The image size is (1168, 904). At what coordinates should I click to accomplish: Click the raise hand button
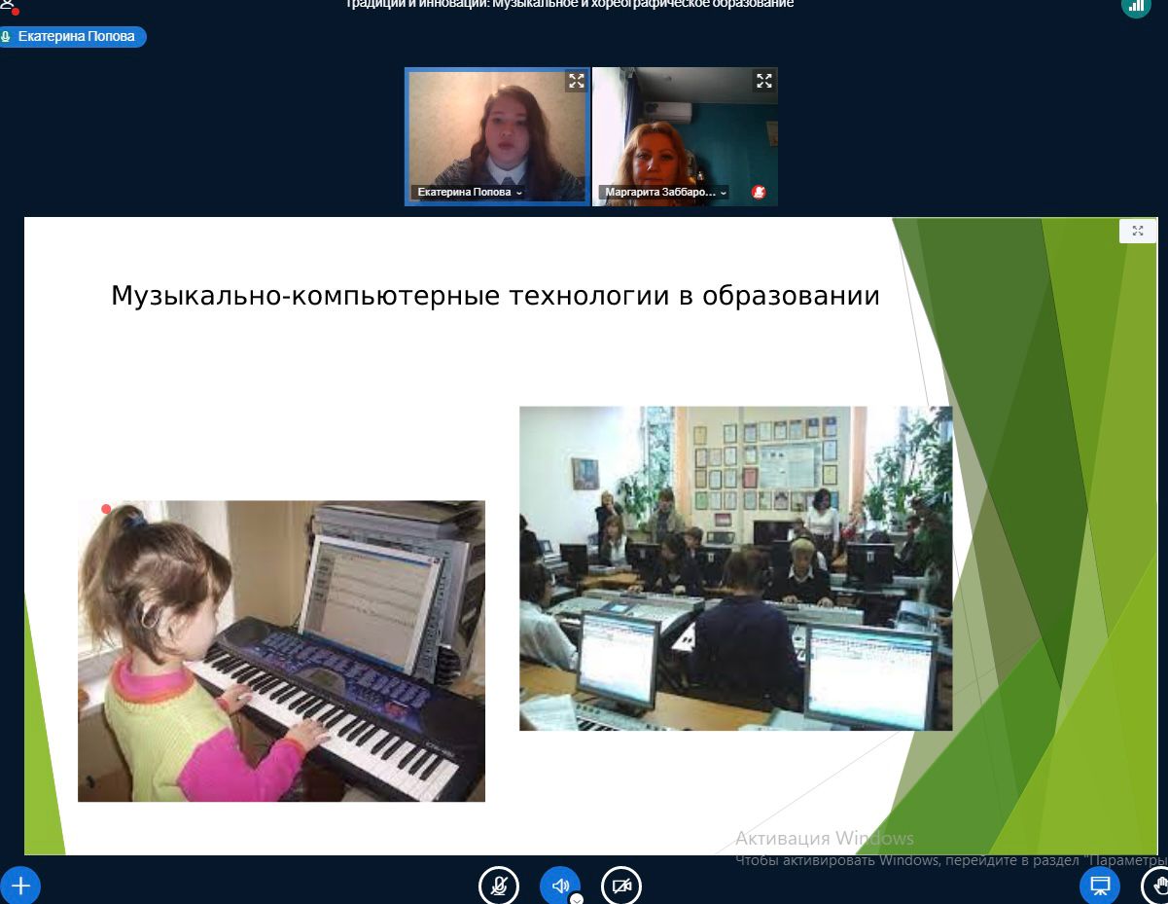pos(1156,886)
